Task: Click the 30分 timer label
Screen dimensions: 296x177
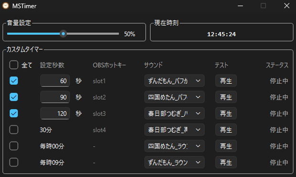Action: [46, 130]
